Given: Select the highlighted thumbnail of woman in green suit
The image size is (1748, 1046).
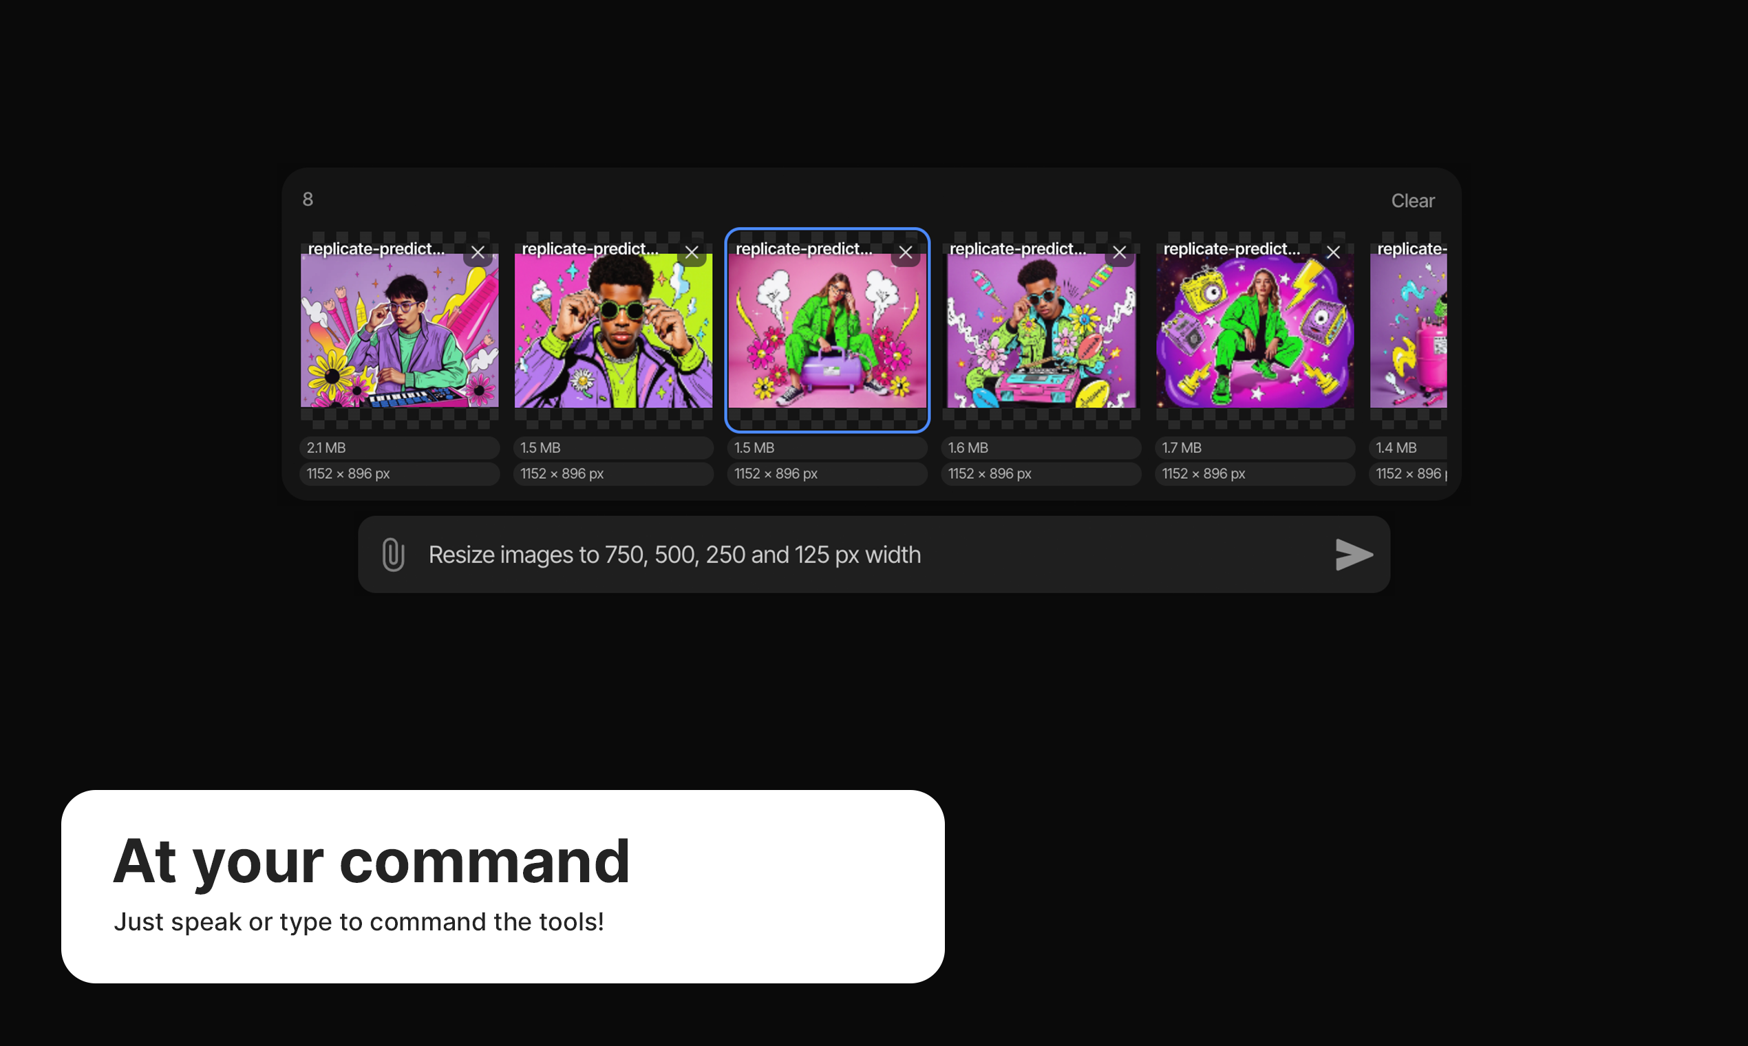Looking at the screenshot, I should [x=827, y=330].
